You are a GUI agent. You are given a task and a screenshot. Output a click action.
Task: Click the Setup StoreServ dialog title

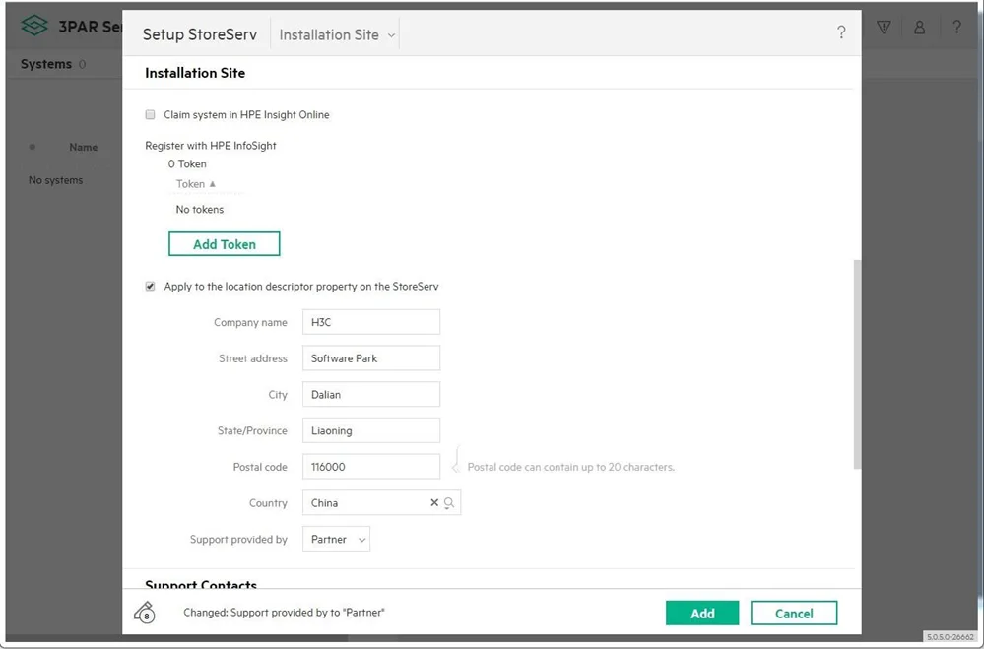coord(200,34)
